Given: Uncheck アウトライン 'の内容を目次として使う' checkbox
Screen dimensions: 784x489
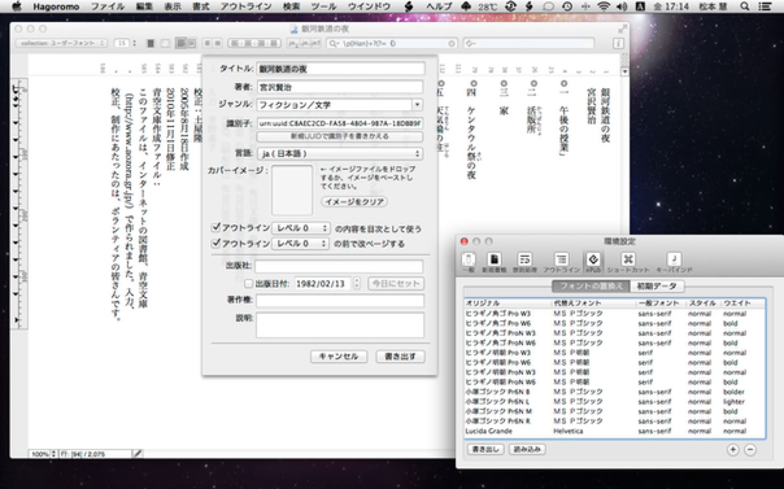Looking at the screenshot, I should 216,228.
